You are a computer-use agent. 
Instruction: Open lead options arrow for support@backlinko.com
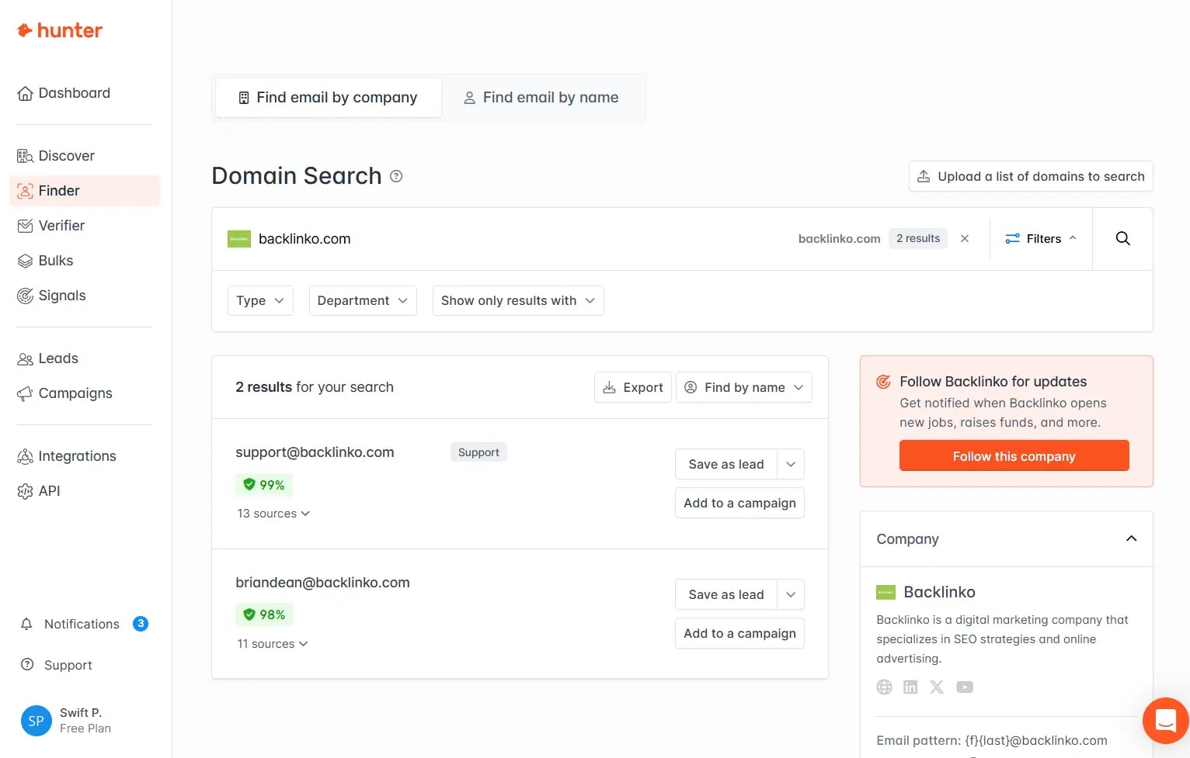coord(791,464)
